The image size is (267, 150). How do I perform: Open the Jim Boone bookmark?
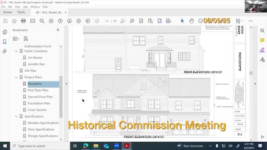pyautogui.click(x=35, y=57)
